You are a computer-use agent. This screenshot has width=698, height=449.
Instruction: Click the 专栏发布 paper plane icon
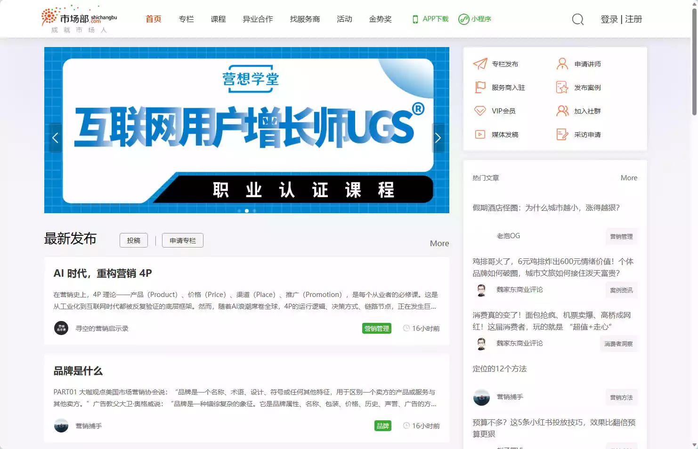click(480, 64)
